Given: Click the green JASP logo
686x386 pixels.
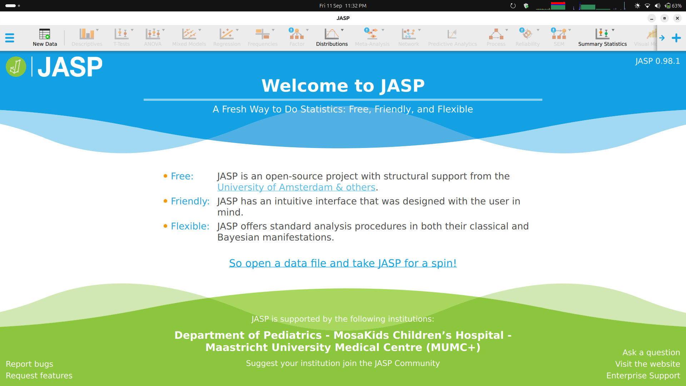Looking at the screenshot, I should (x=16, y=67).
